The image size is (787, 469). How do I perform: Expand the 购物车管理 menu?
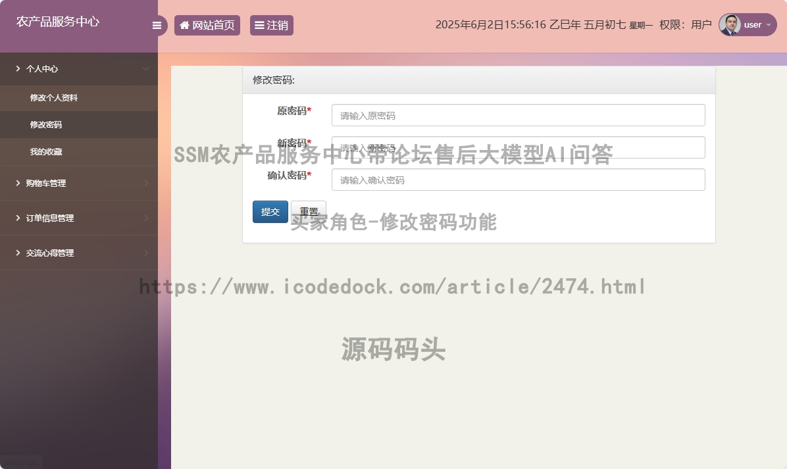point(79,183)
